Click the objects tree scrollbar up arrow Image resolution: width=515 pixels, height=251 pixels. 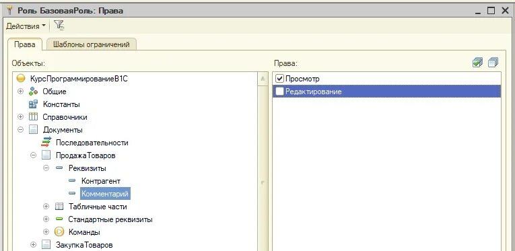[263, 79]
